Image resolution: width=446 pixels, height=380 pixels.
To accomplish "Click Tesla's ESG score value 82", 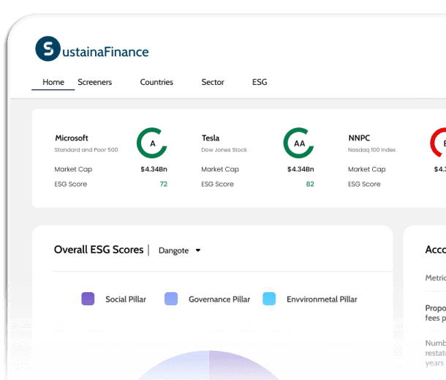I will (x=310, y=184).
